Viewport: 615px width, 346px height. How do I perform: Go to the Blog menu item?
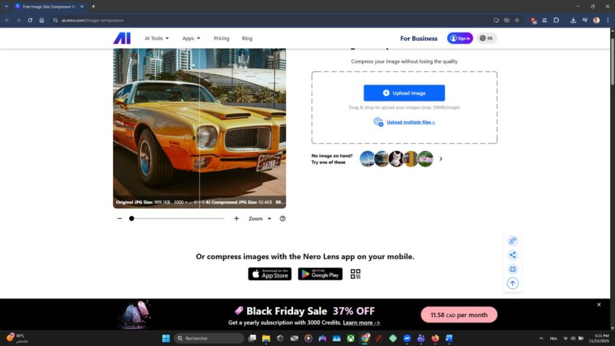coord(247,38)
